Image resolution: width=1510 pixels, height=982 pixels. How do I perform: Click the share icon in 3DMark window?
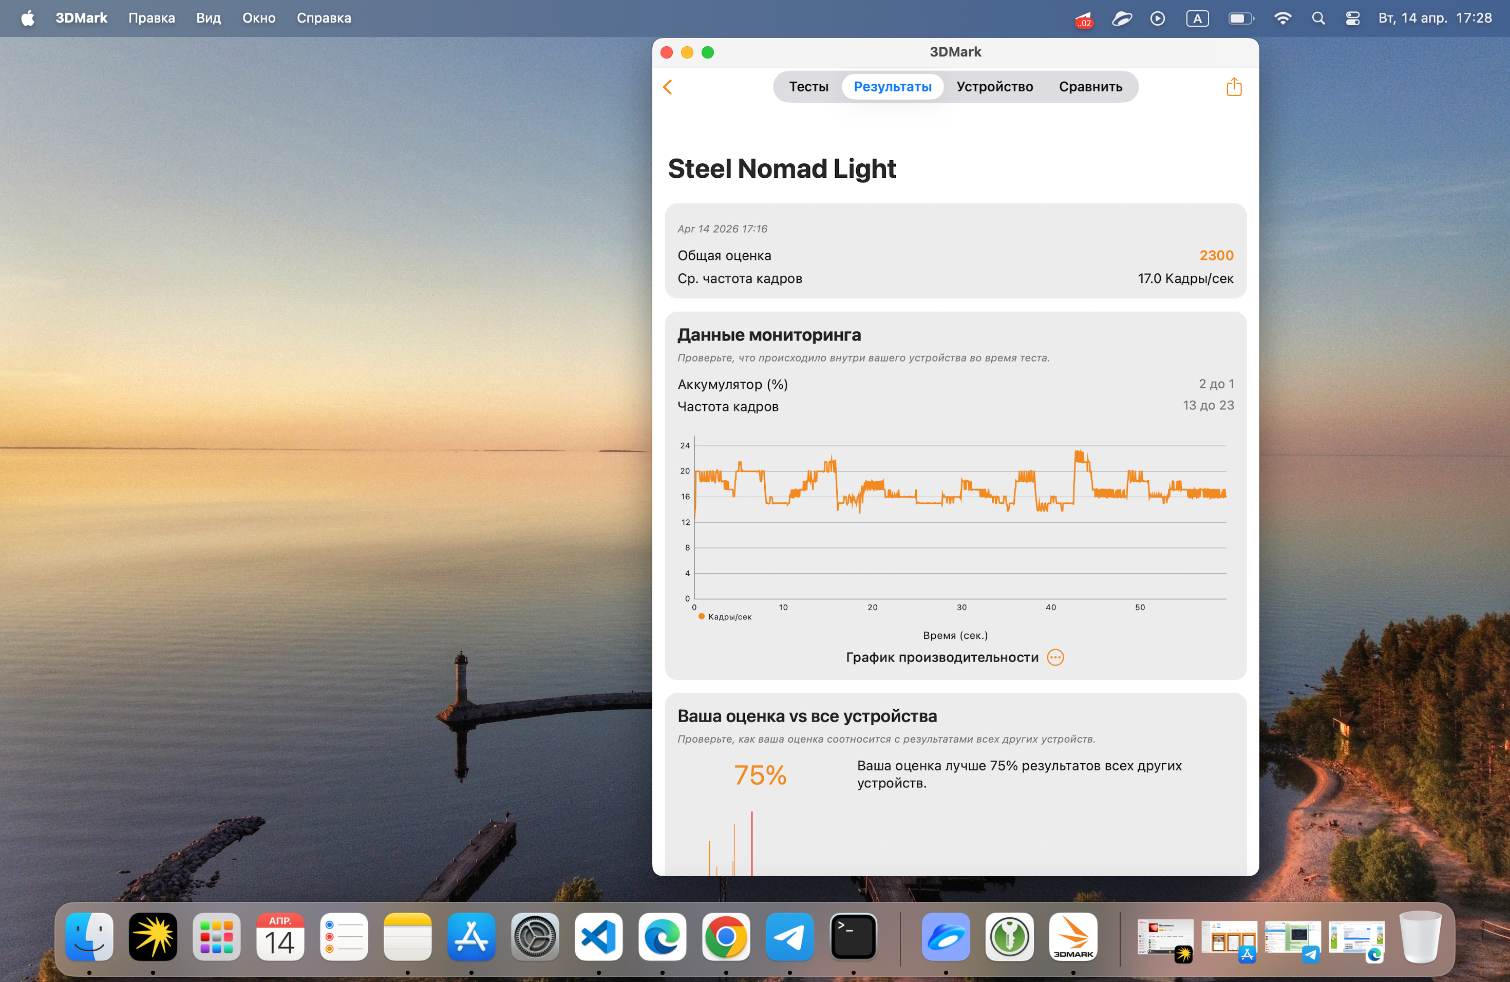tap(1233, 87)
